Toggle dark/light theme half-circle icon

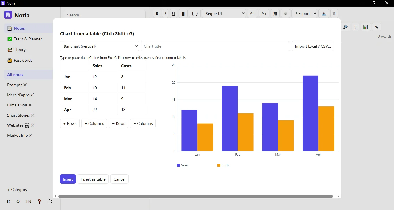point(8,202)
